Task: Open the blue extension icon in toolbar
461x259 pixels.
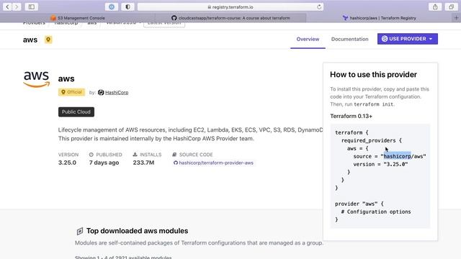Action: [112, 6]
